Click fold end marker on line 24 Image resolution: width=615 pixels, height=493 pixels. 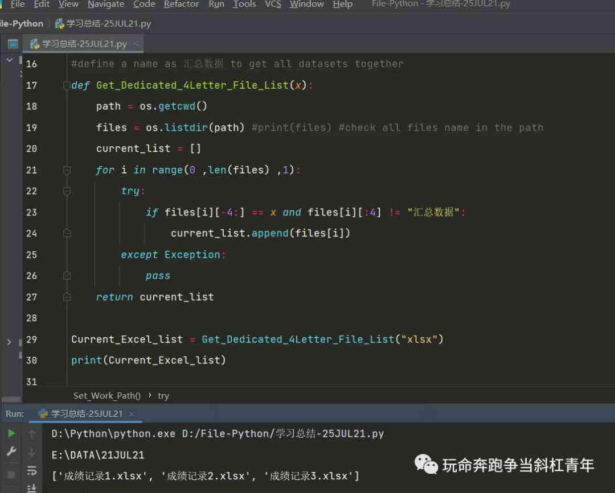(67, 233)
